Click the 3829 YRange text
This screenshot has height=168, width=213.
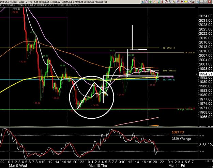(181, 139)
